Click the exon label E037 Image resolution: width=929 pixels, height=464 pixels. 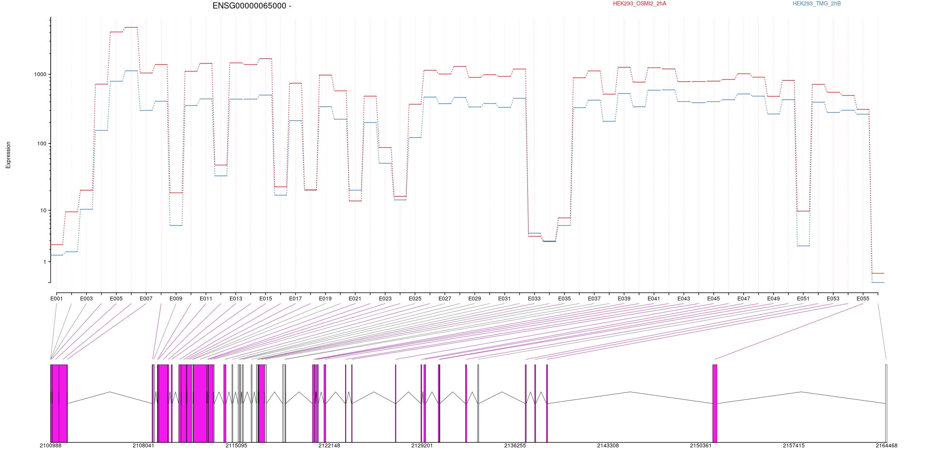[x=594, y=299]
